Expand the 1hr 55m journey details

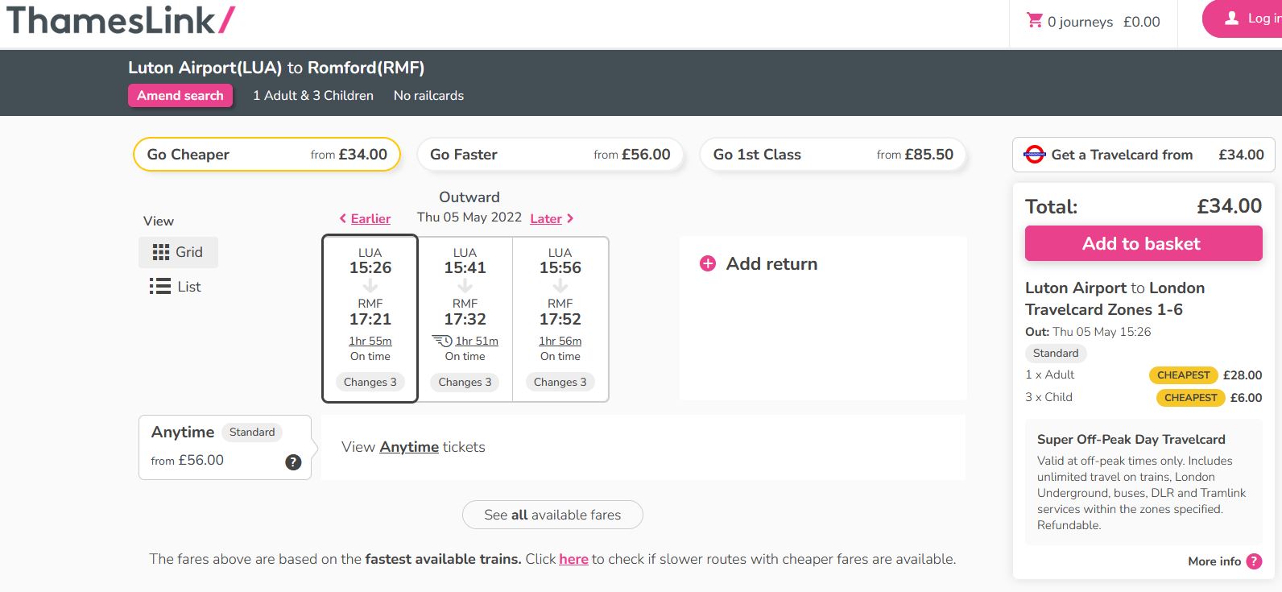[370, 341]
